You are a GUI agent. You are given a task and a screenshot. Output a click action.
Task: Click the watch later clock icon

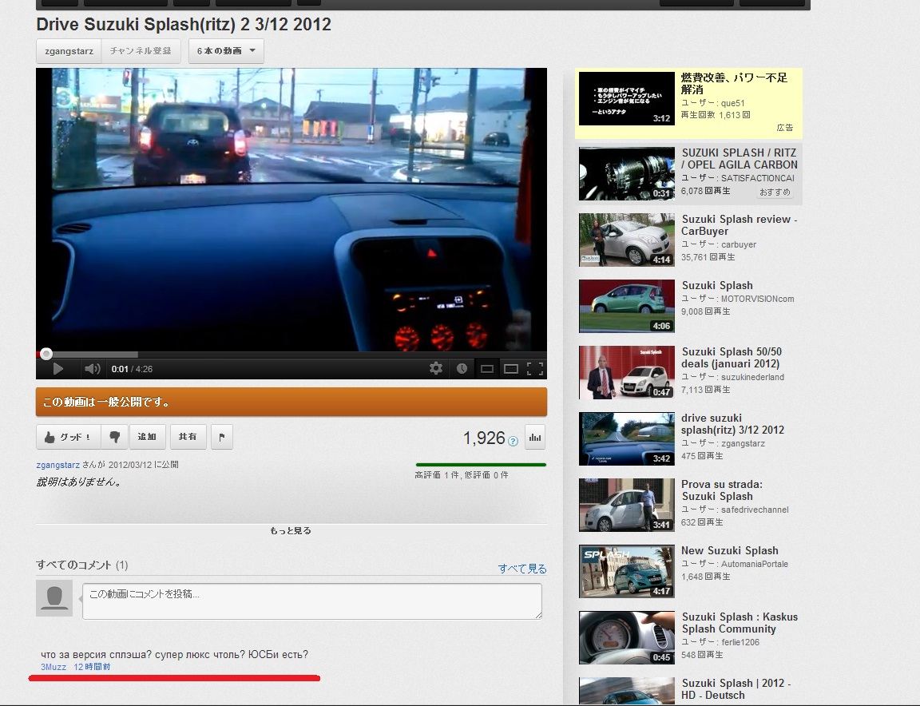pos(462,368)
